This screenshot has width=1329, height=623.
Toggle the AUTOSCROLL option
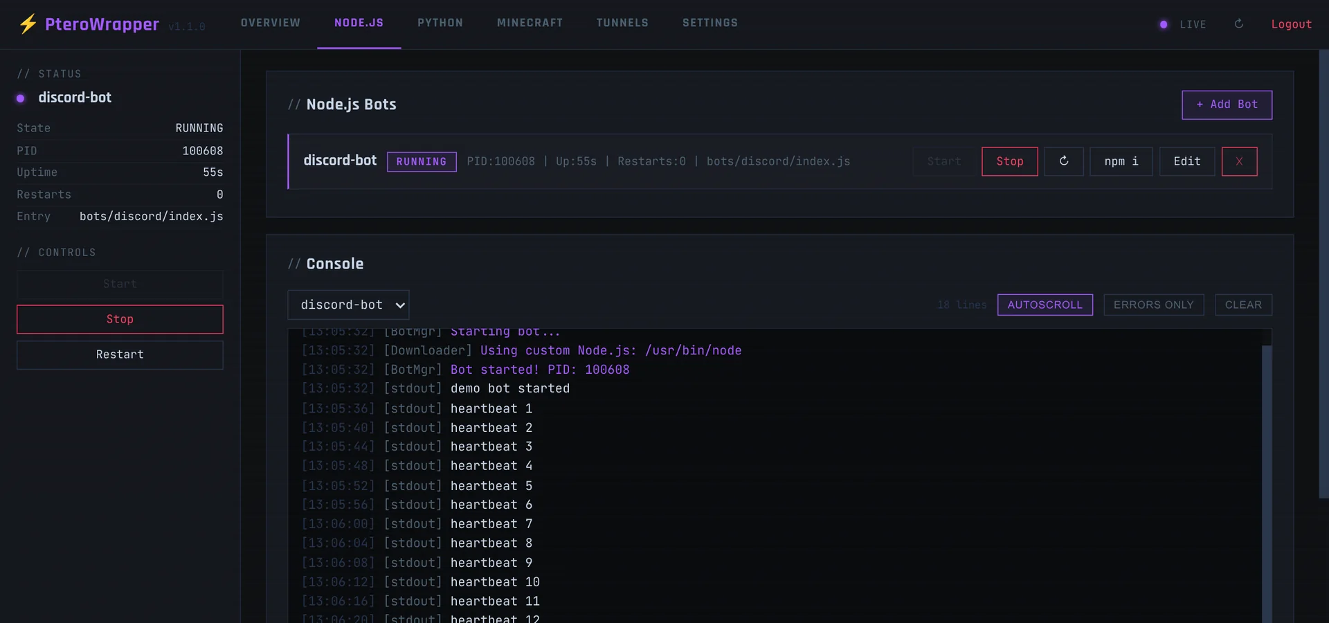pos(1045,305)
